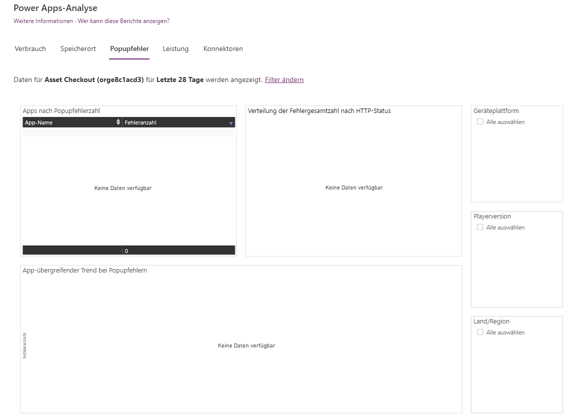Select the Popupfehler tab
This screenshot has height=414, width=574.
pyautogui.click(x=129, y=48)
